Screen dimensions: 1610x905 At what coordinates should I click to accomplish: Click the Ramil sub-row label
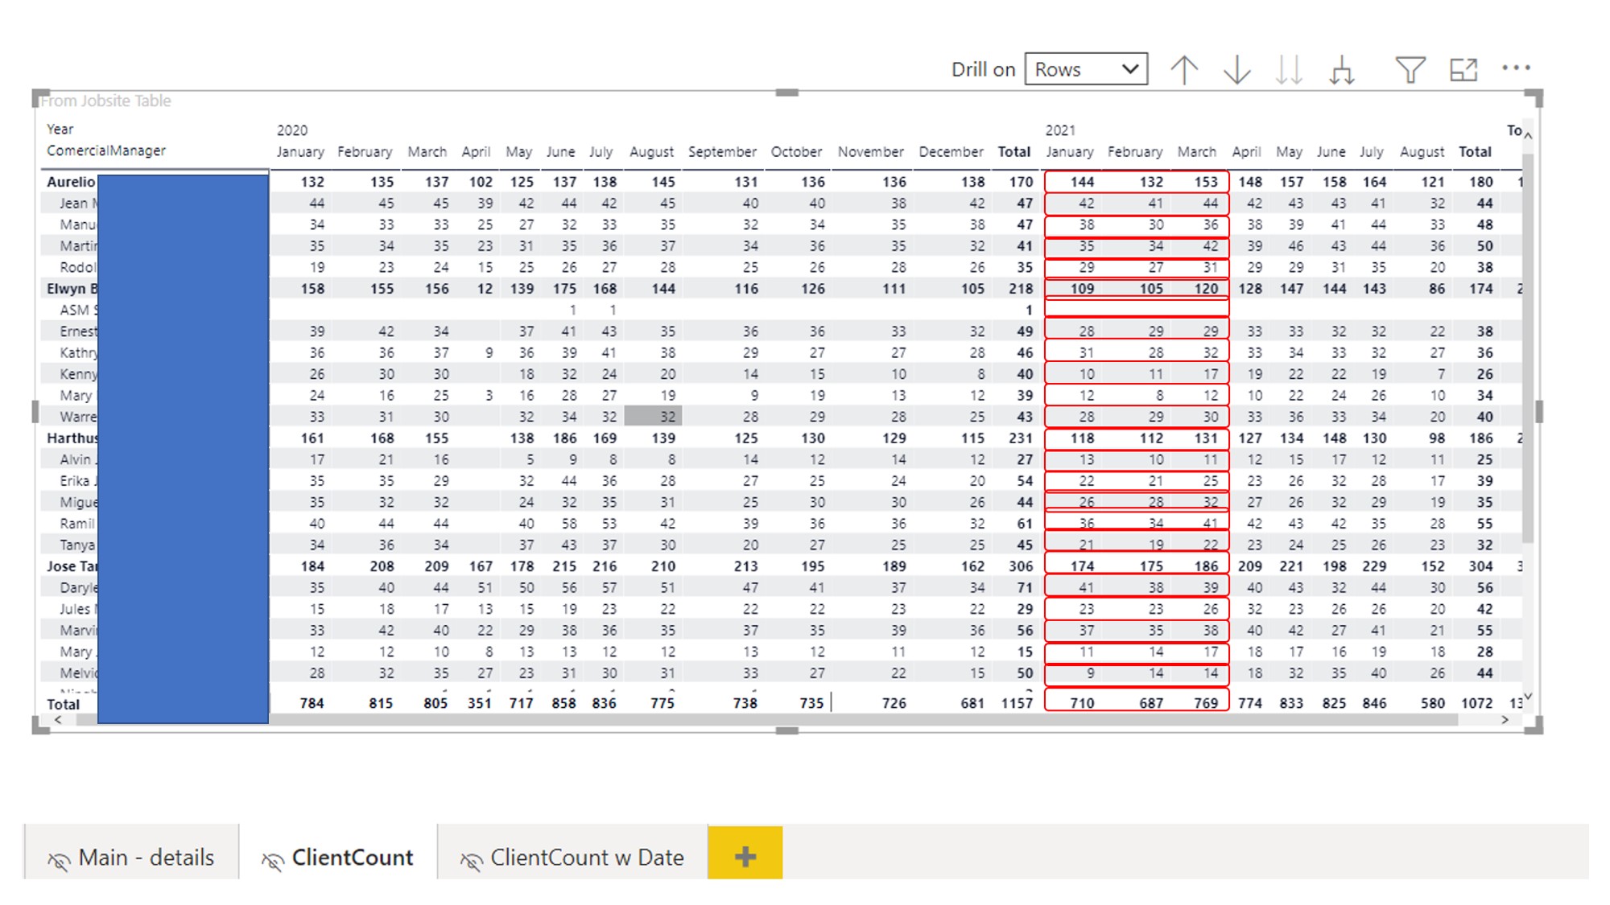pos(77,524)
